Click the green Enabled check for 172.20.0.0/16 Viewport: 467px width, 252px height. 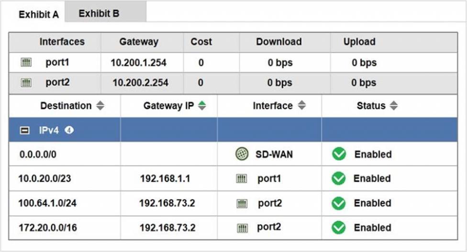[x=339, y=228]
